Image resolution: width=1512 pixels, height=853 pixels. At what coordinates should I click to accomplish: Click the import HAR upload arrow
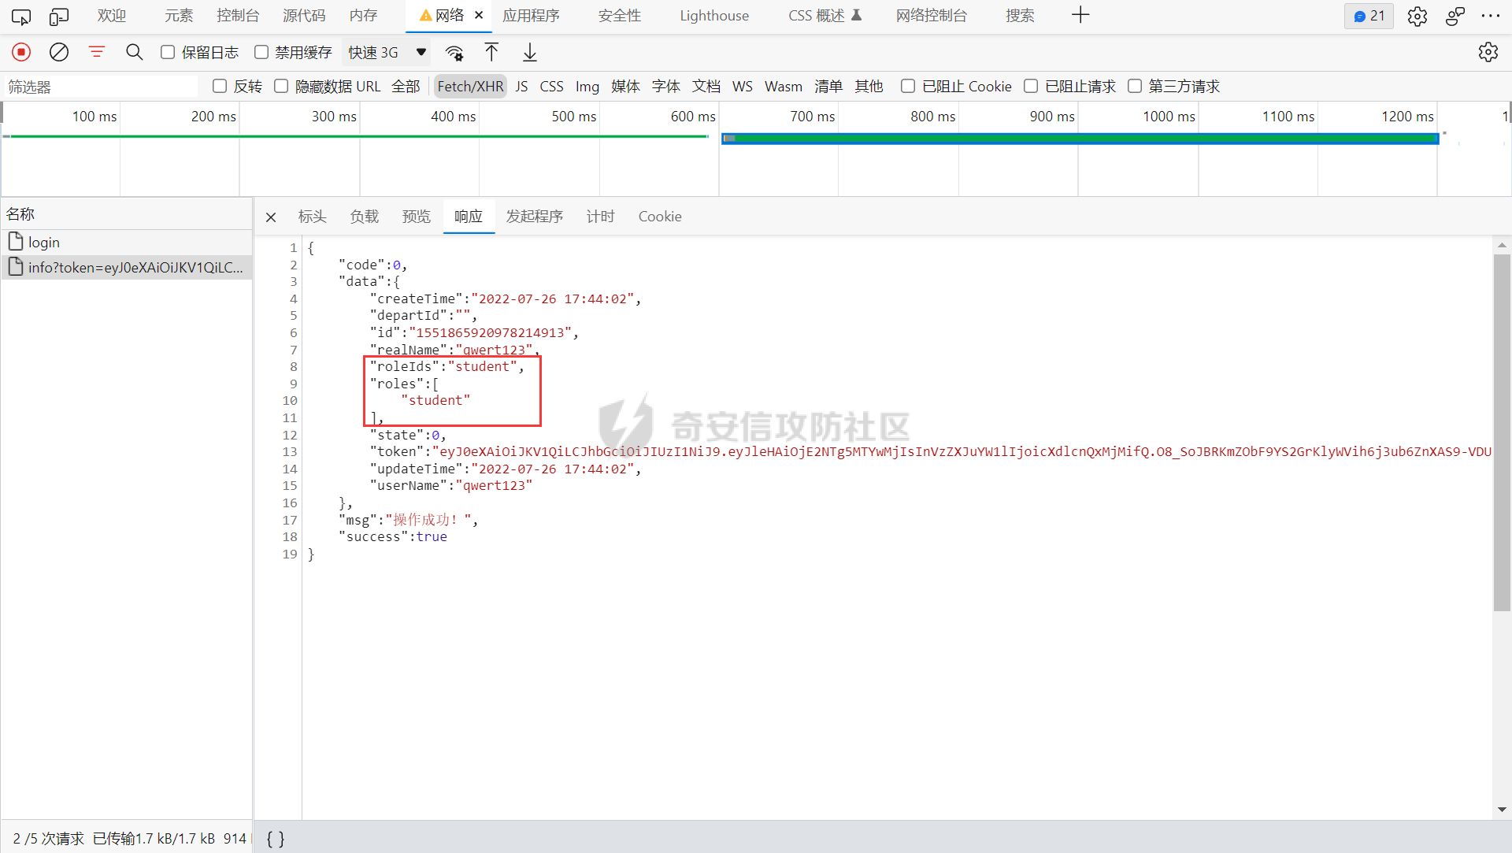[x=491, y=52]
